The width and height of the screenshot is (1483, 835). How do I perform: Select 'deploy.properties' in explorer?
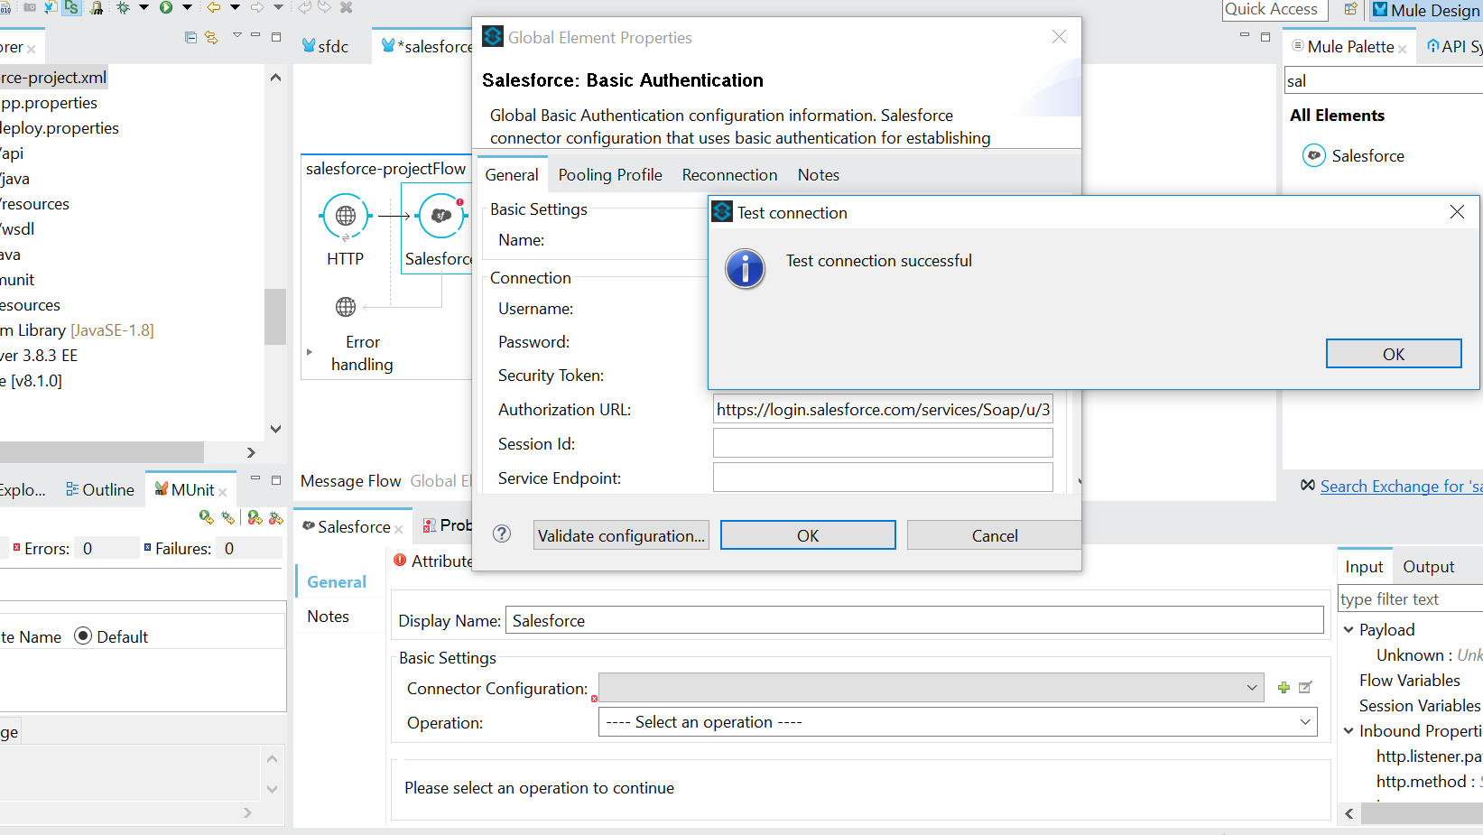coord(60,128)
